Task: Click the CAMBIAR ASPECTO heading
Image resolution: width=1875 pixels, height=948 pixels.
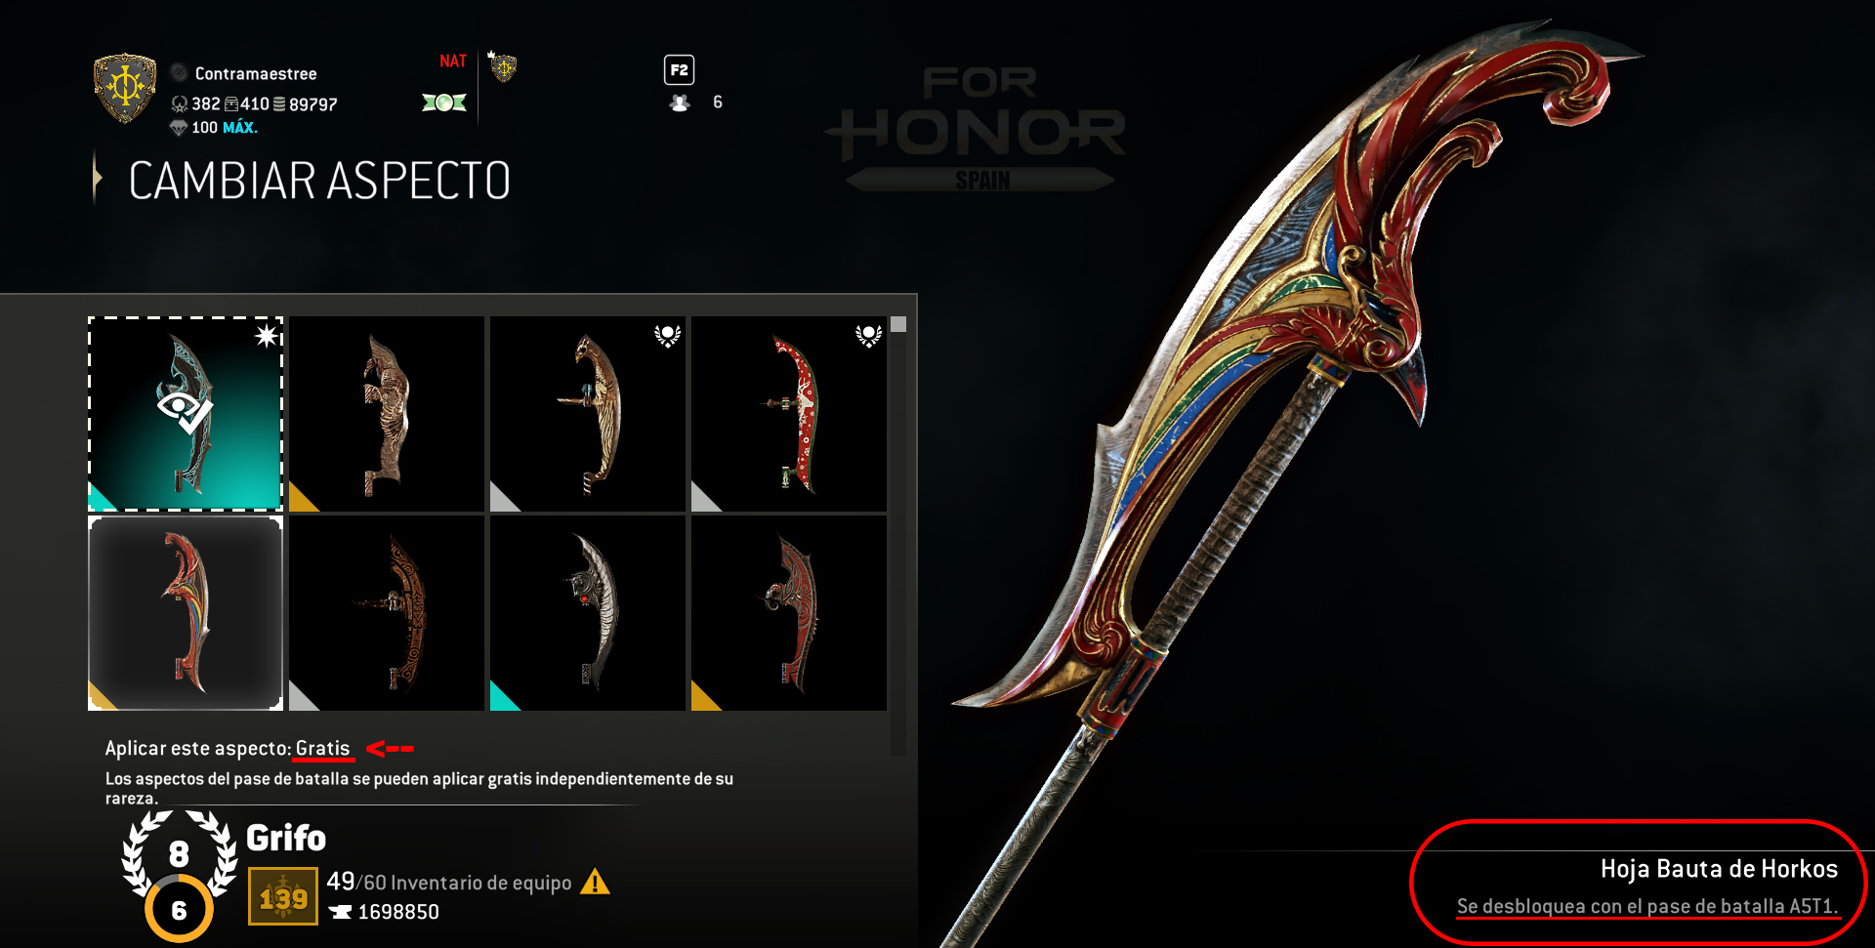Action: pos(319,181)
